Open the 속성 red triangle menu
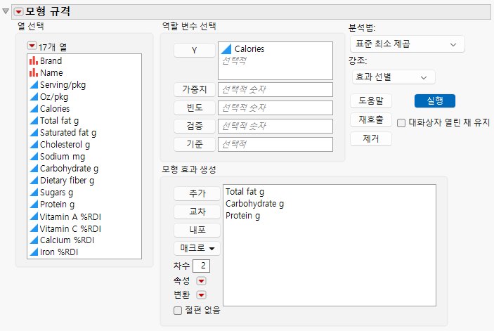Screen dimensions: 494x331 pyautogui.click(x=201, y=280)
